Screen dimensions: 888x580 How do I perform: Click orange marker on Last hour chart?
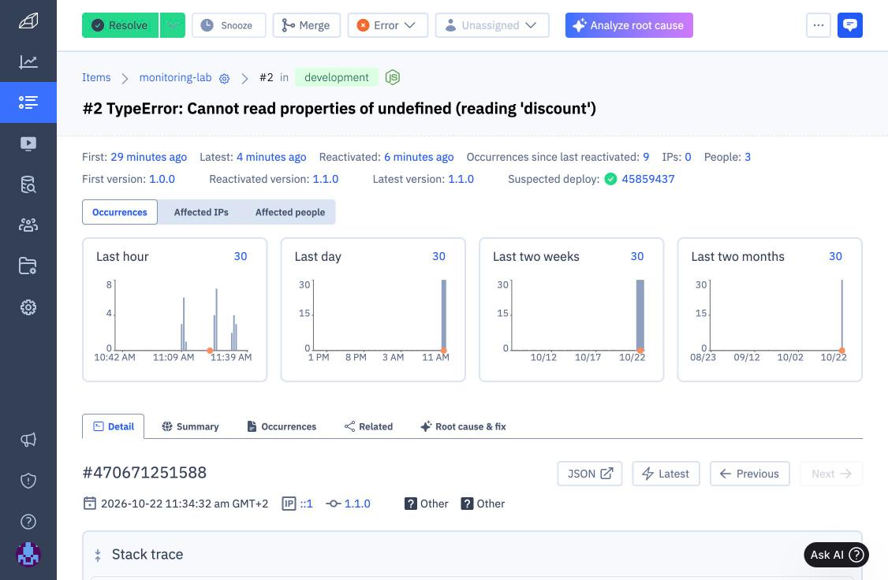210,351
